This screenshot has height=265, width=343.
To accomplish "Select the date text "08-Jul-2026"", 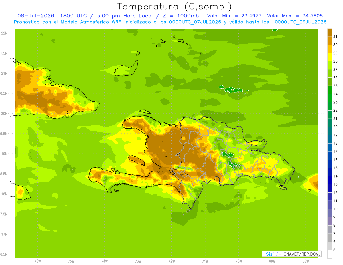I will (36, 16).
